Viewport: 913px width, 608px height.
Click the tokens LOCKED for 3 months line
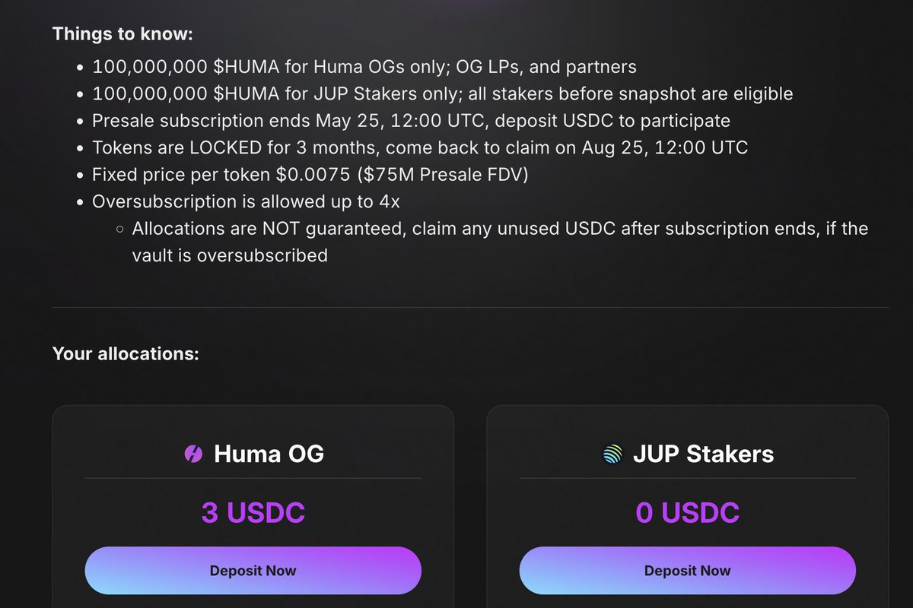pos(420,147)
